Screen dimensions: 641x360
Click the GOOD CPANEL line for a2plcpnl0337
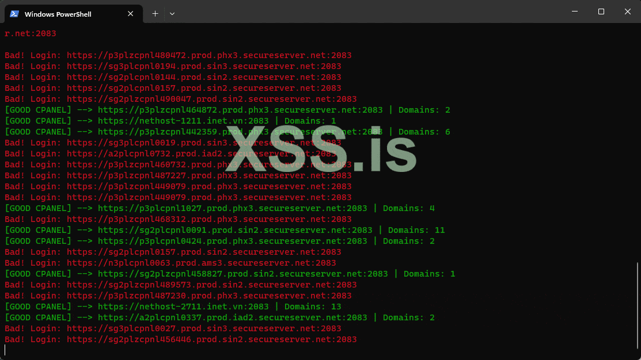point(219,317)
